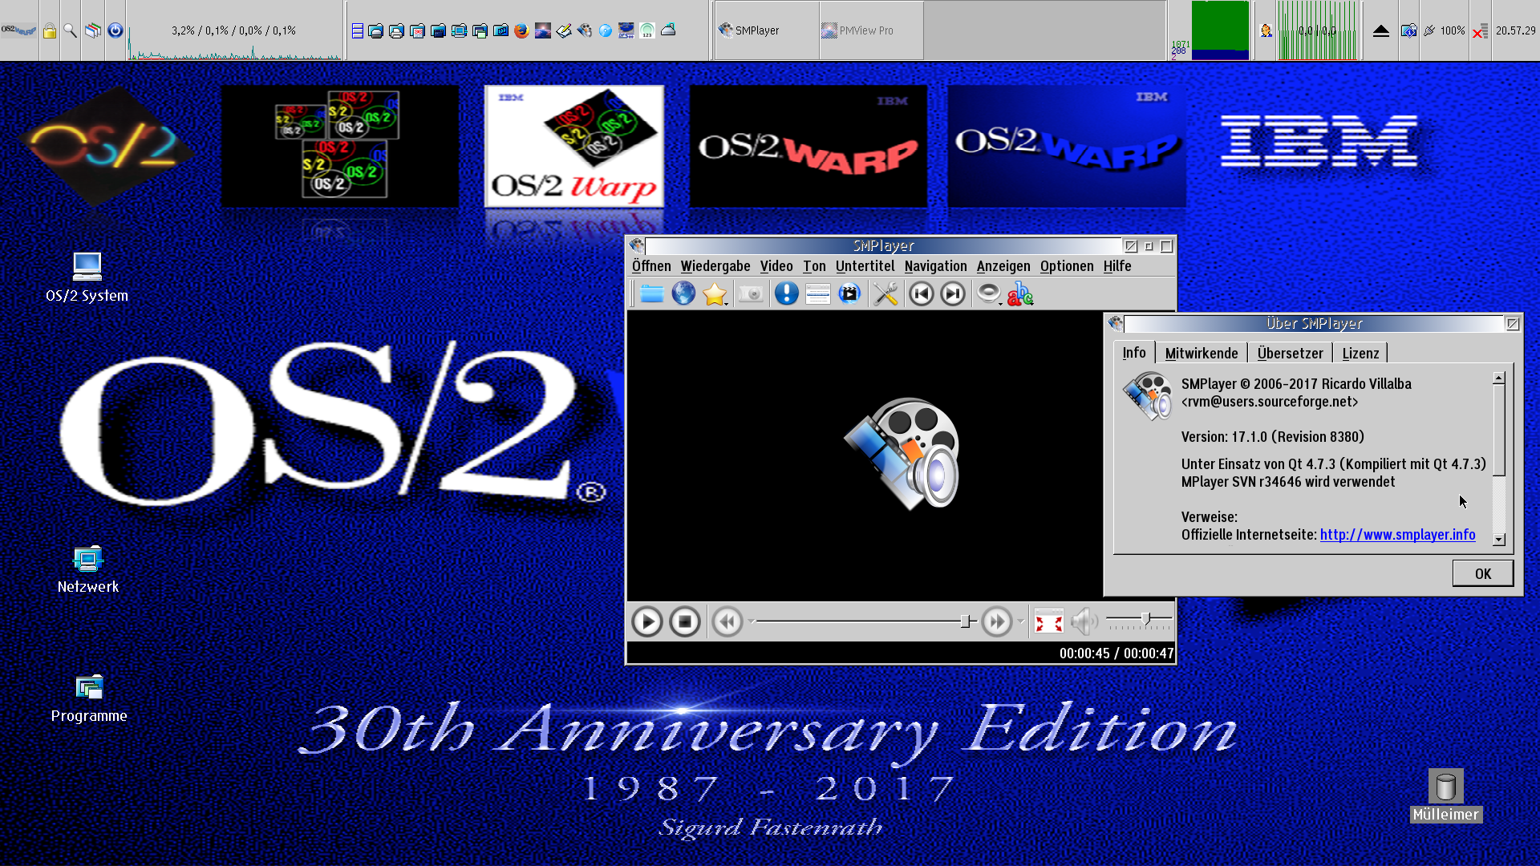
Task: Expand the favorites star dropdown arrow
Action: (x=726, y=304)
